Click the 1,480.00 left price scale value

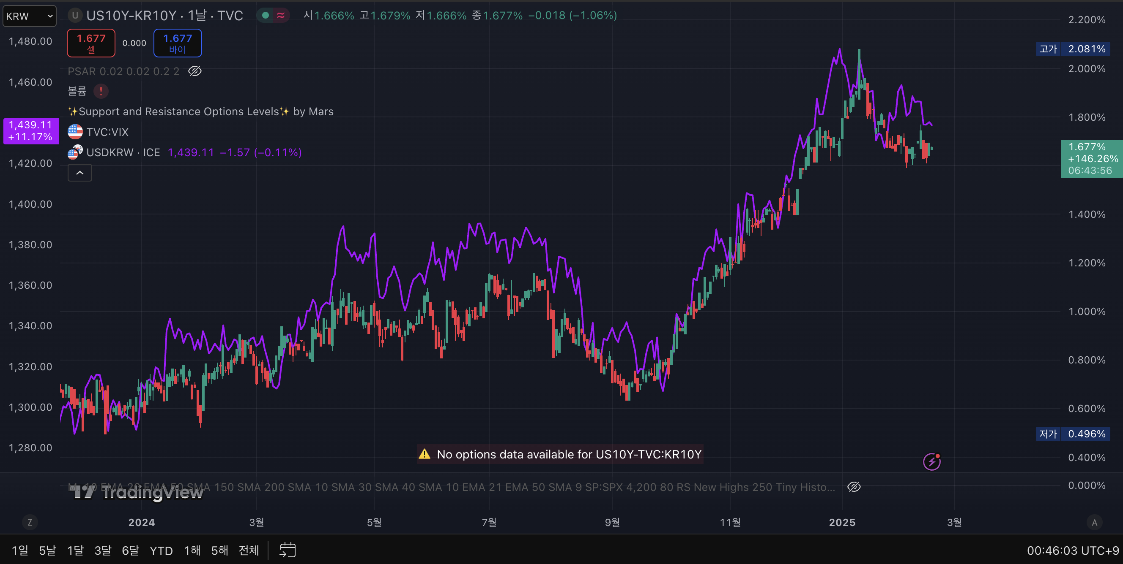(x=30, y=41)
